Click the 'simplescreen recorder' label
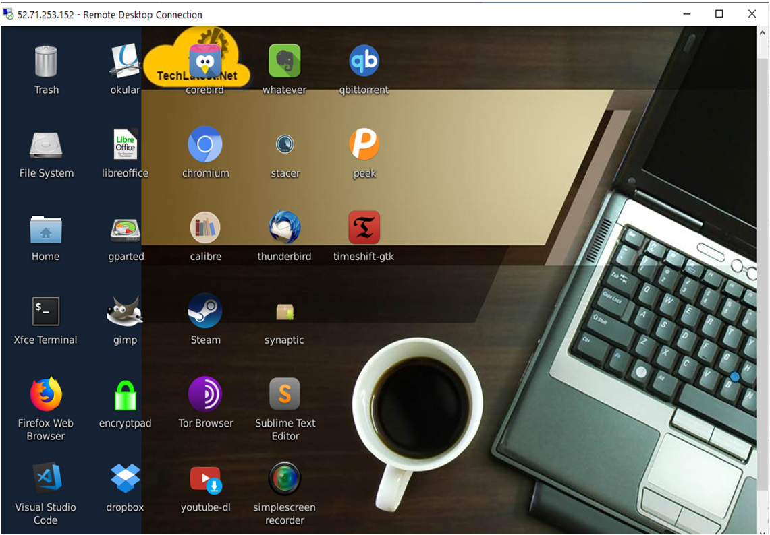The width and height of the screenshot is (770, 535). coord(284,513)
